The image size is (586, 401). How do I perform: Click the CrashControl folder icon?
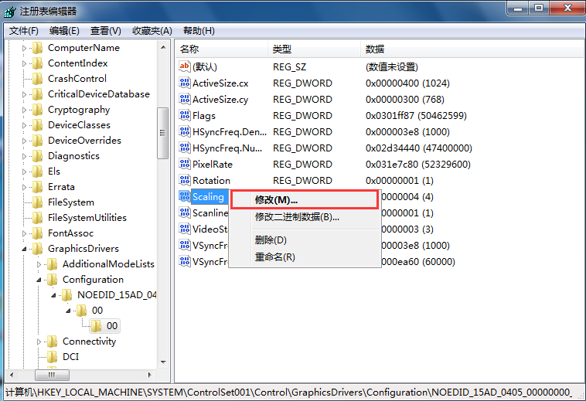pyautogui.click(x=37, y=79)
